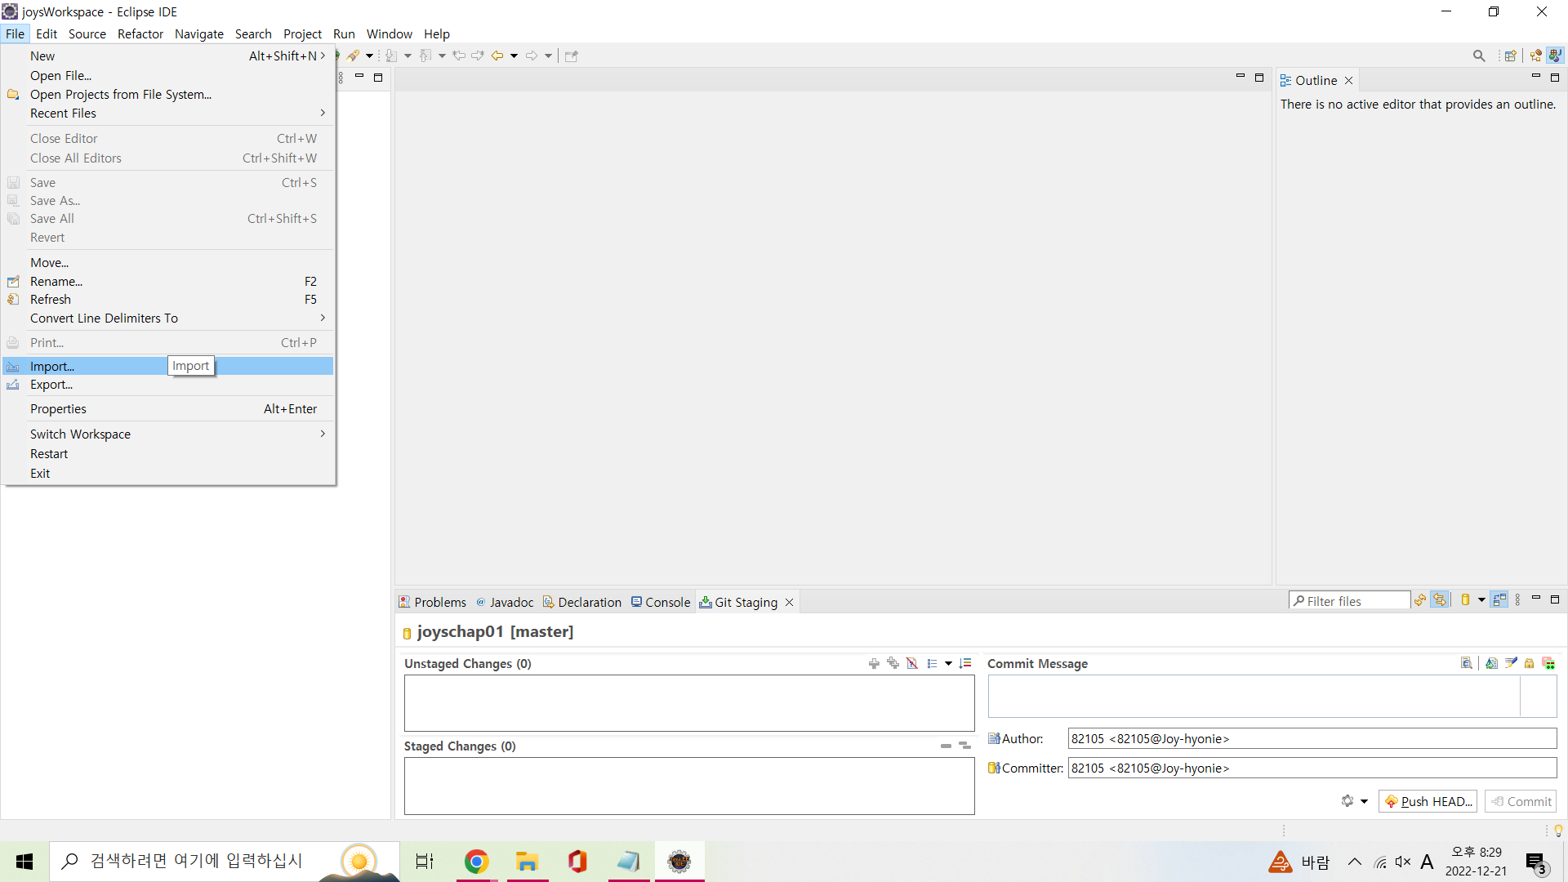Select Properties in the File menu
The image size is (1568, 882).
168,409
